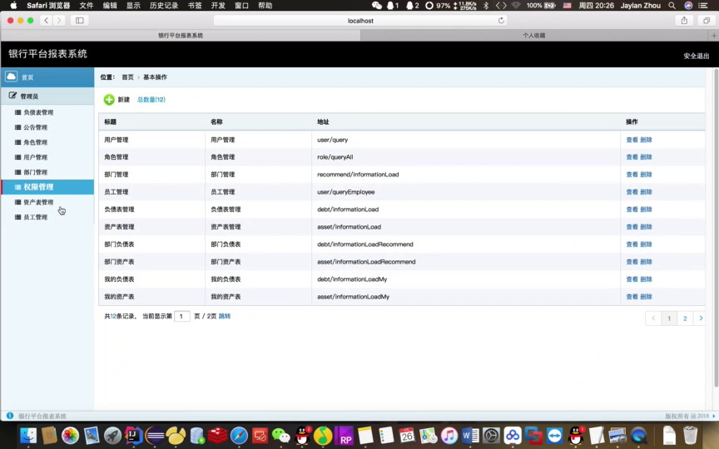The height and width of the screenshot is (449, 719).
Task: Open Microsoft Word from the Dock
Action: pyautogui.click(x=470, y=435)
